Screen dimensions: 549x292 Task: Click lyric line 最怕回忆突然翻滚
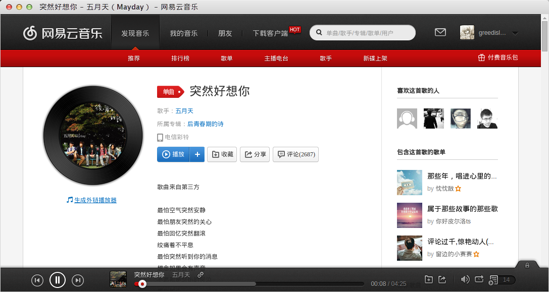(181, 233)
